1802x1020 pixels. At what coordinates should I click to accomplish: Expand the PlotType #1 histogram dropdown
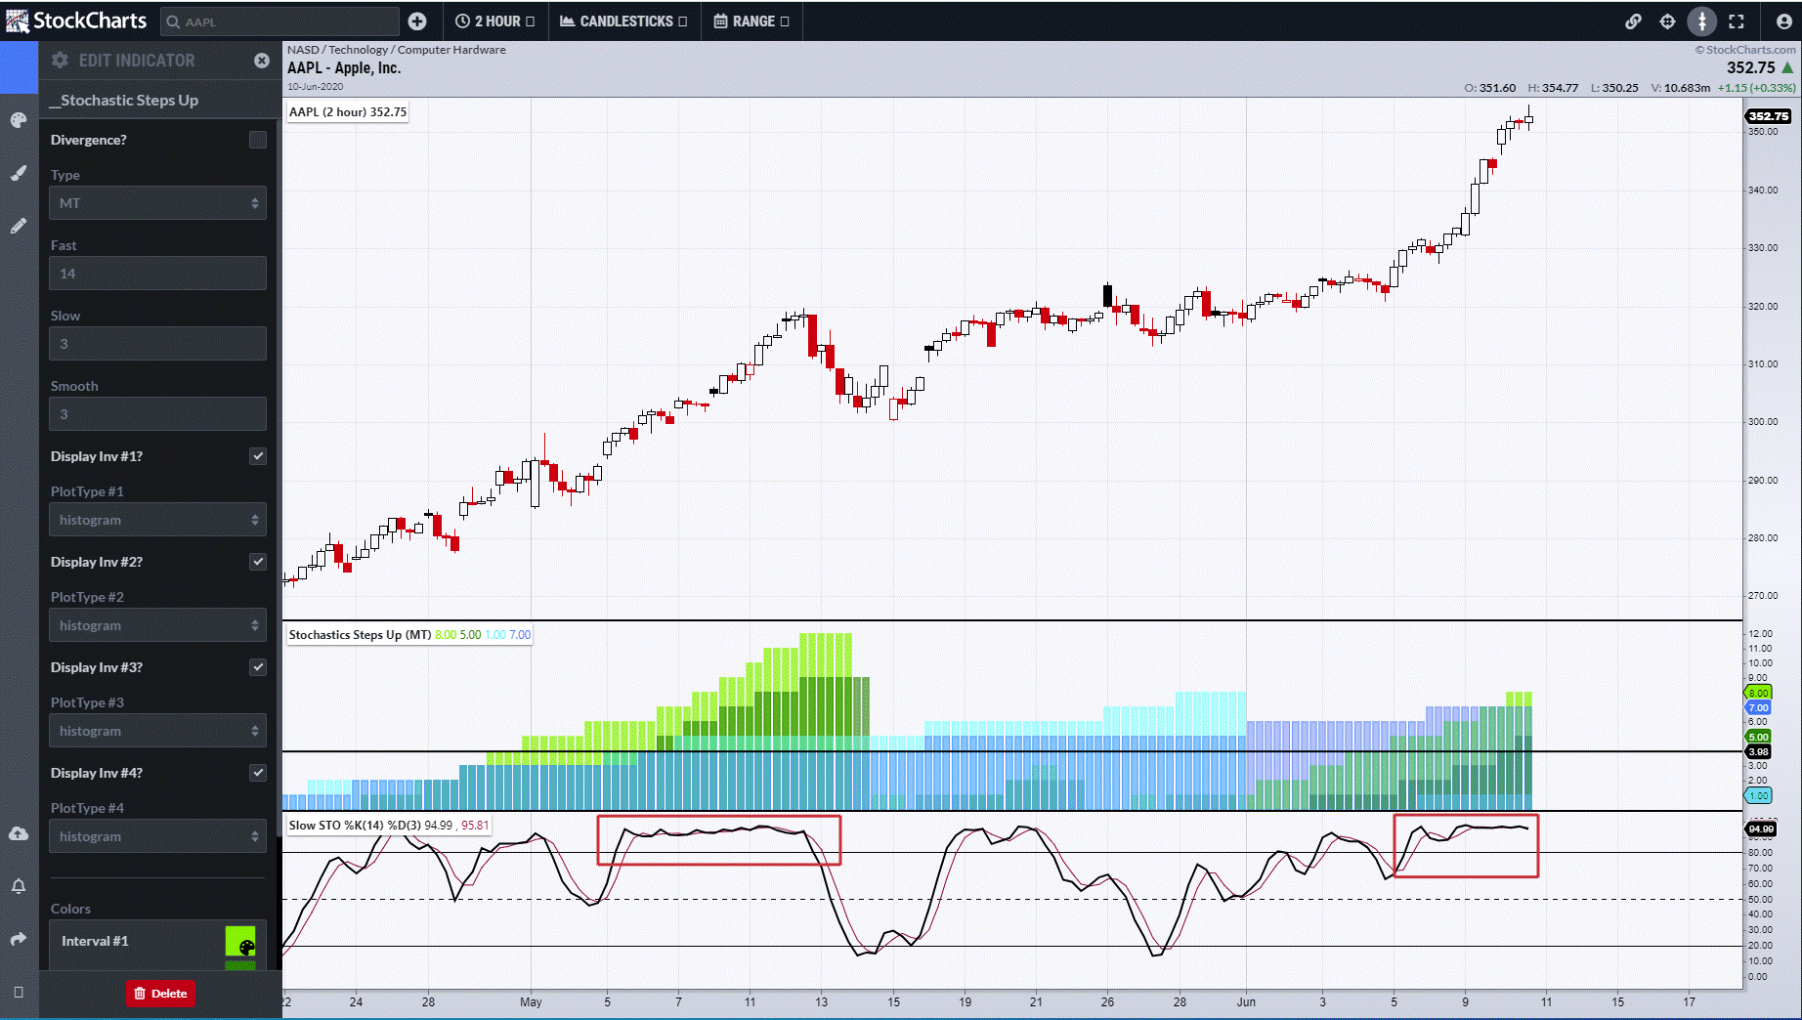tap(157, 520)
